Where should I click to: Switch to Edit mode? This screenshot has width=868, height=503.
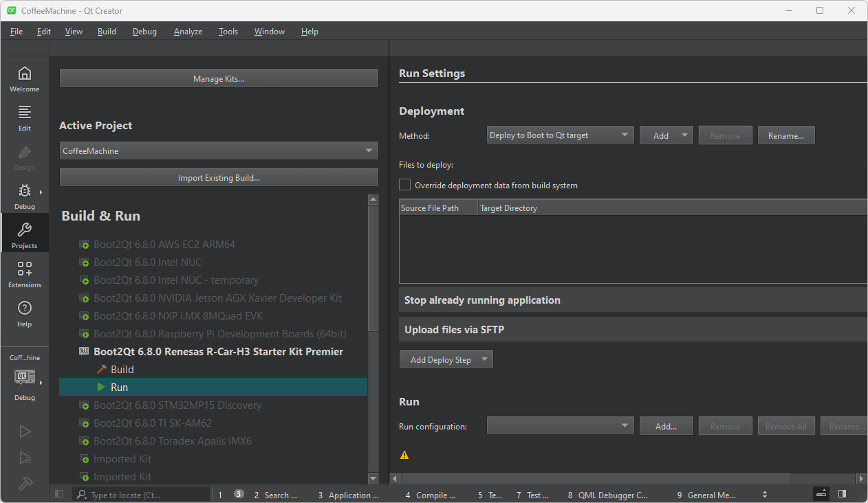click(x=24, y=118)
